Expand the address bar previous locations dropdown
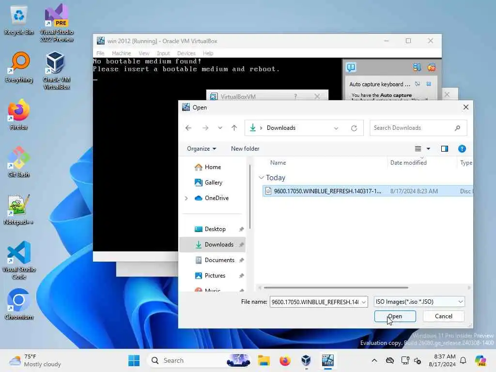Image resolution: width=496 pixels, height=372 pixels. pyautogui.click(x=336, y=128)
